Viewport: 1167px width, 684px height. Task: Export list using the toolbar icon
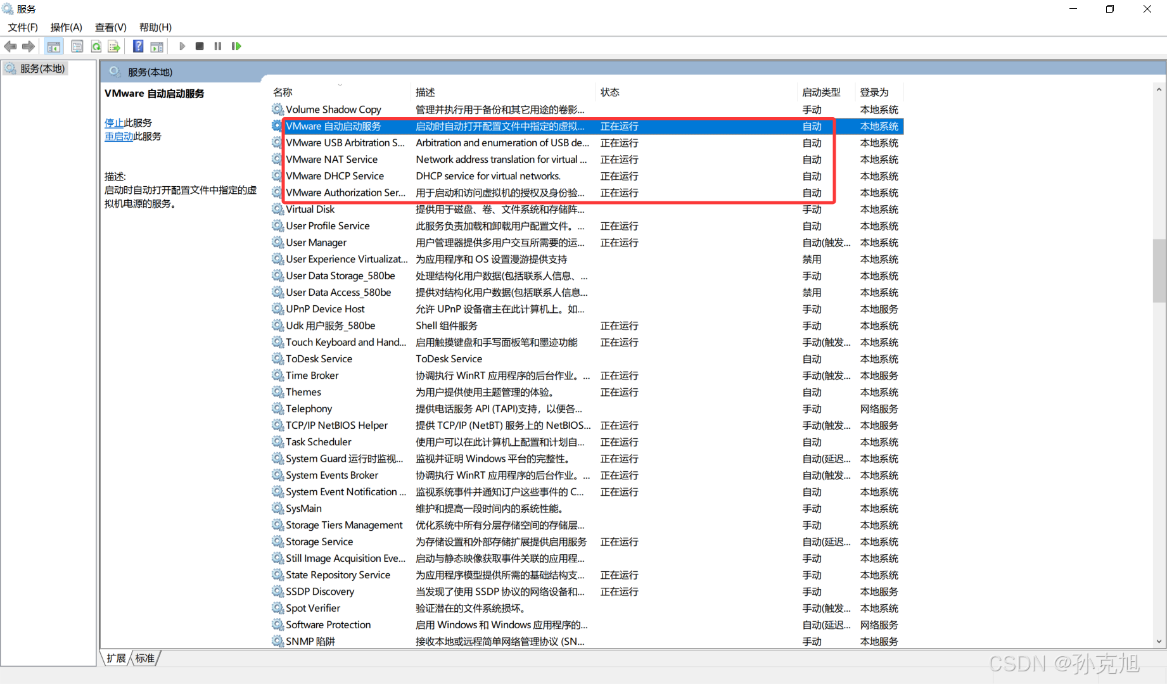point(114,46)
